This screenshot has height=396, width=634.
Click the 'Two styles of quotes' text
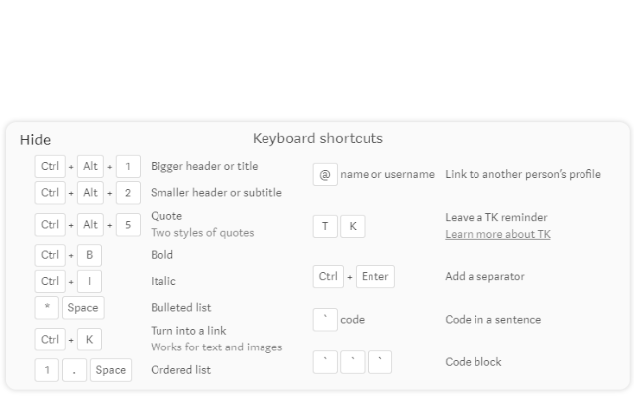(x=202, y=233)
